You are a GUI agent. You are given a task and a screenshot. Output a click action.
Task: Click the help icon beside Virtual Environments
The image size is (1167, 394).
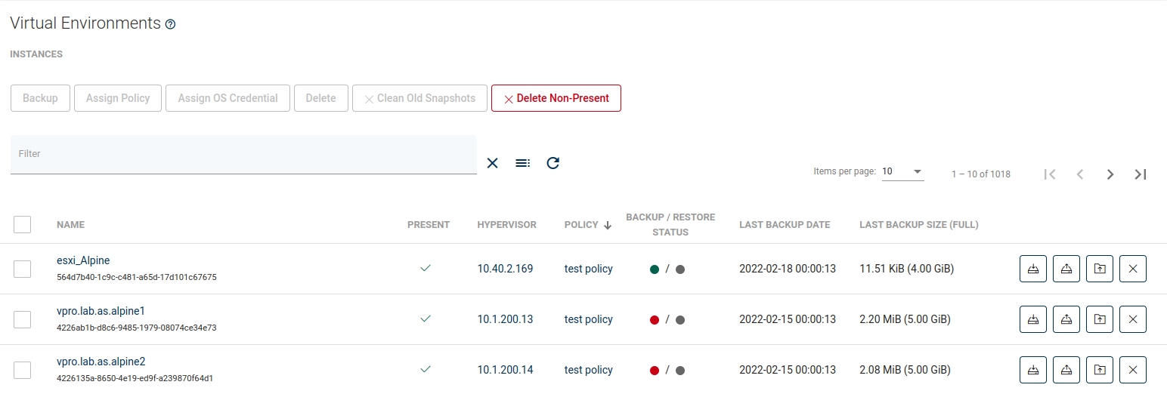[170, 24]
